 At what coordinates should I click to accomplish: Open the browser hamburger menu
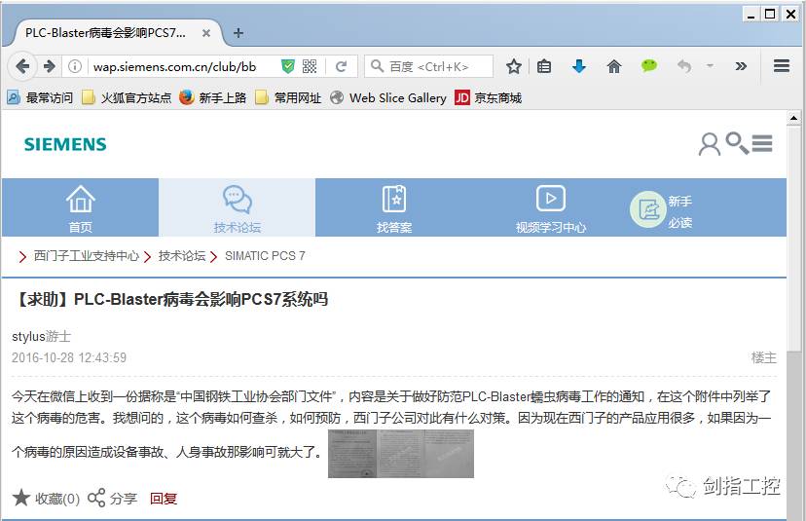[782, 66]
